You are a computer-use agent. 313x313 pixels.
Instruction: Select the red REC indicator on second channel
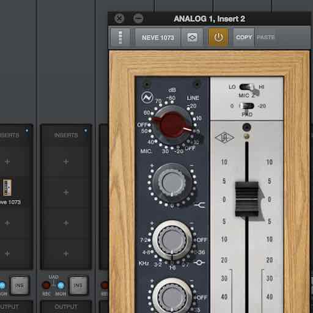point(46,285)
